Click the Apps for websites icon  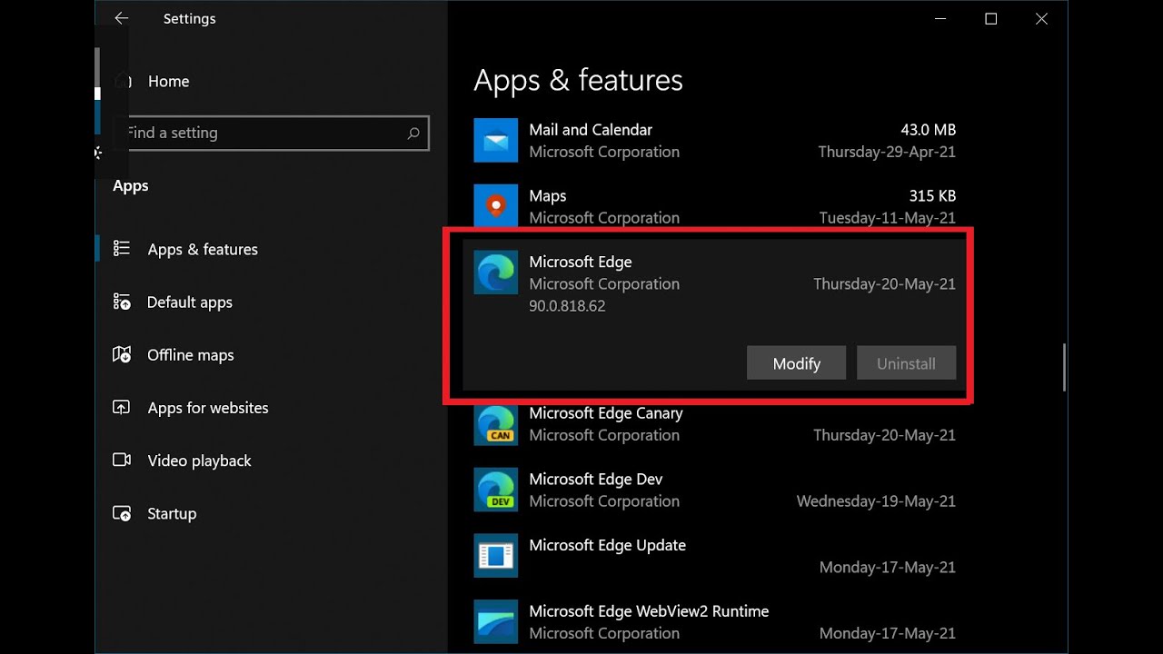pos(122,408)
